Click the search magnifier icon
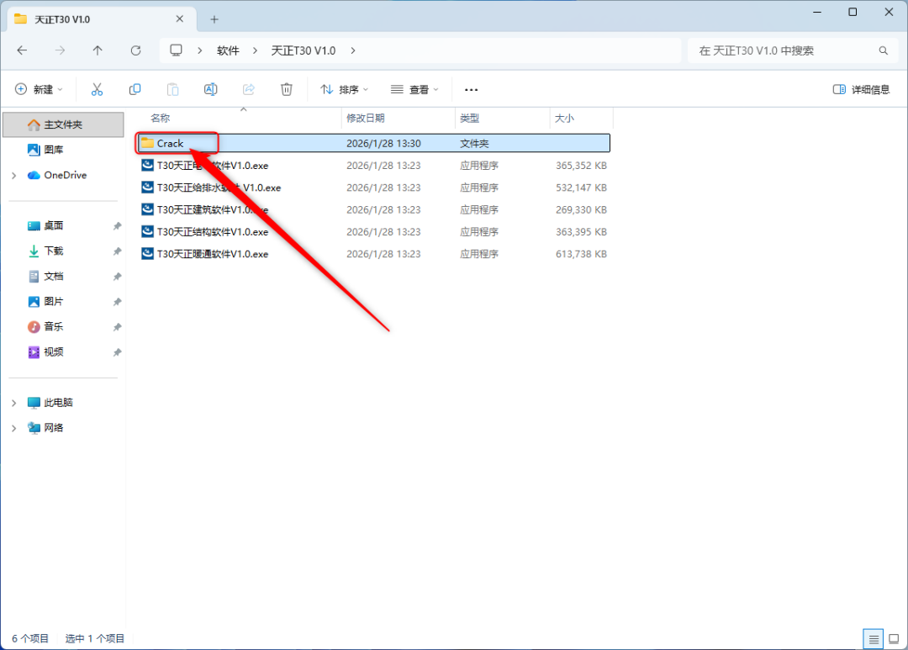 pos(883,50)
